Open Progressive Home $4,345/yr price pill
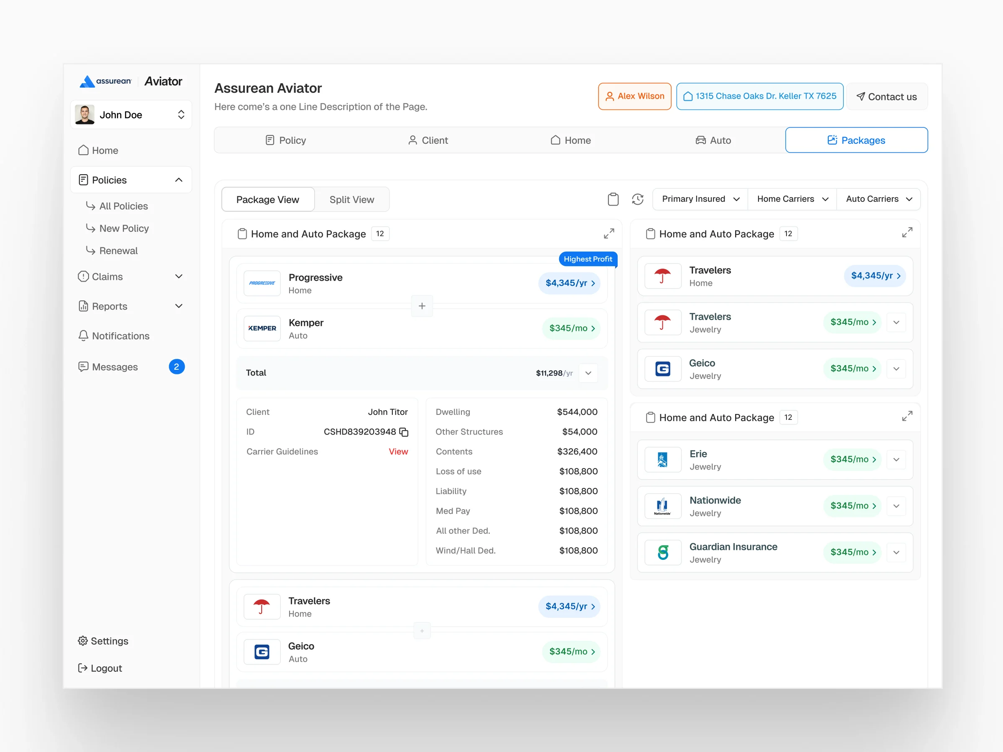Screen dimensions: 1003x752 [x=570, y=283]
